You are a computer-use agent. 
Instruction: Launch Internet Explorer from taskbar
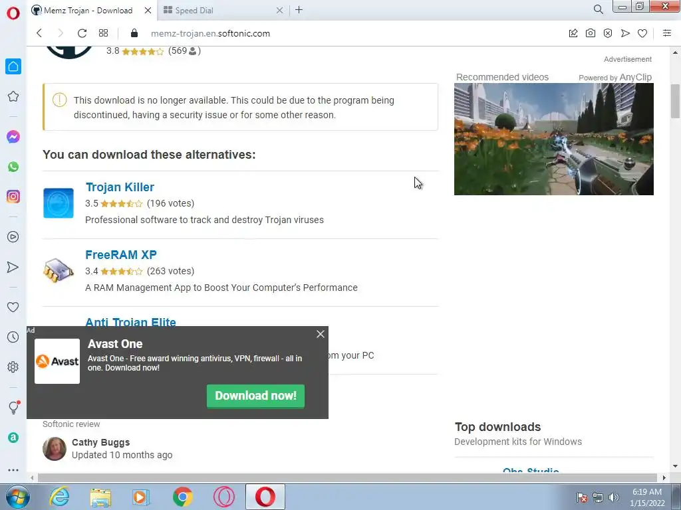(x=59, y=497)
